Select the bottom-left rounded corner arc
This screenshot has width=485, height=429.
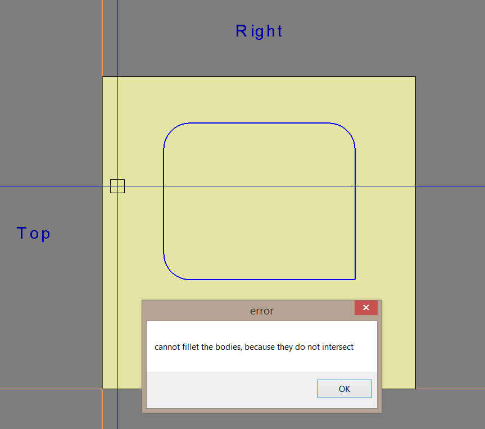coord(171,272)
